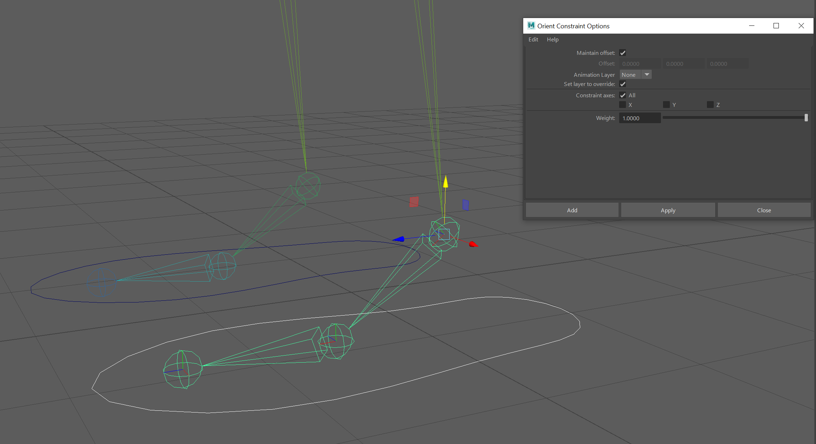Select the green joint sphere on the lower skeleton
This screenshot has height=444, width=816.
(x=182, y=370)
